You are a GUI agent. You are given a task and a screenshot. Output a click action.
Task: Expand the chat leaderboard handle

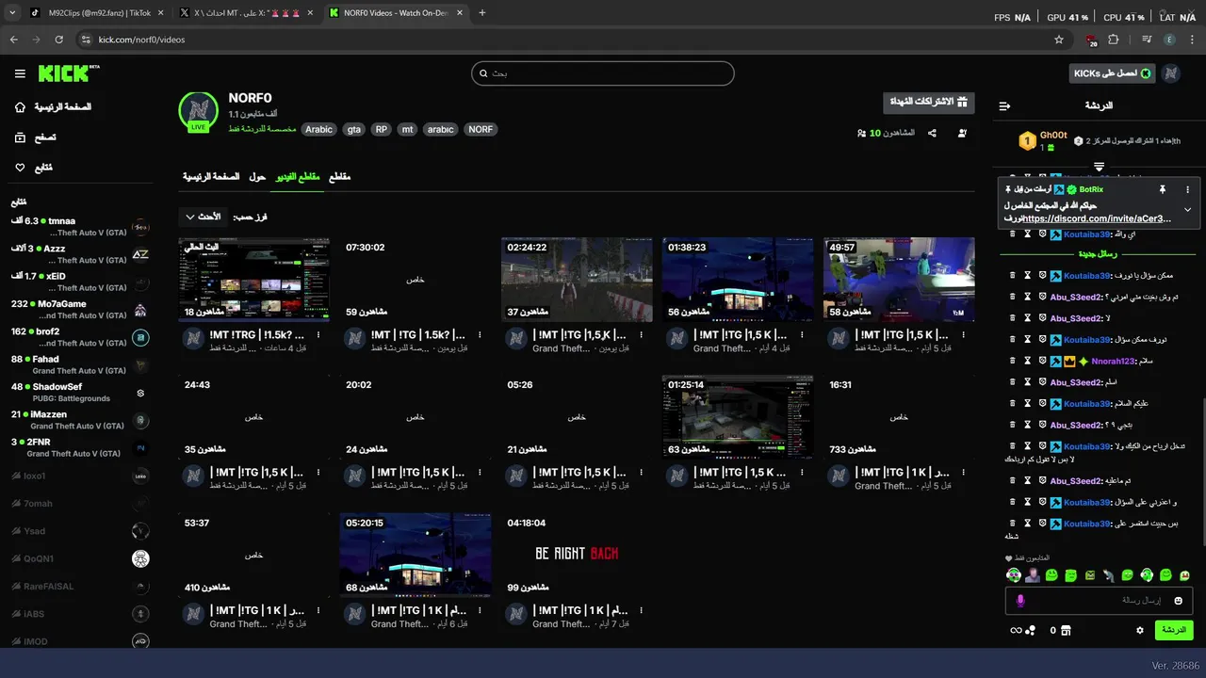(x=1099, y=167)
